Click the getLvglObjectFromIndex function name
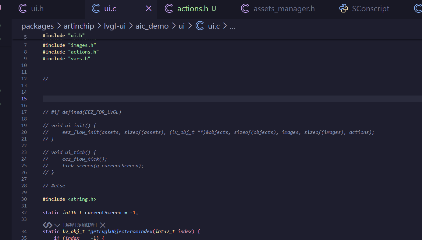 [122, 231]
